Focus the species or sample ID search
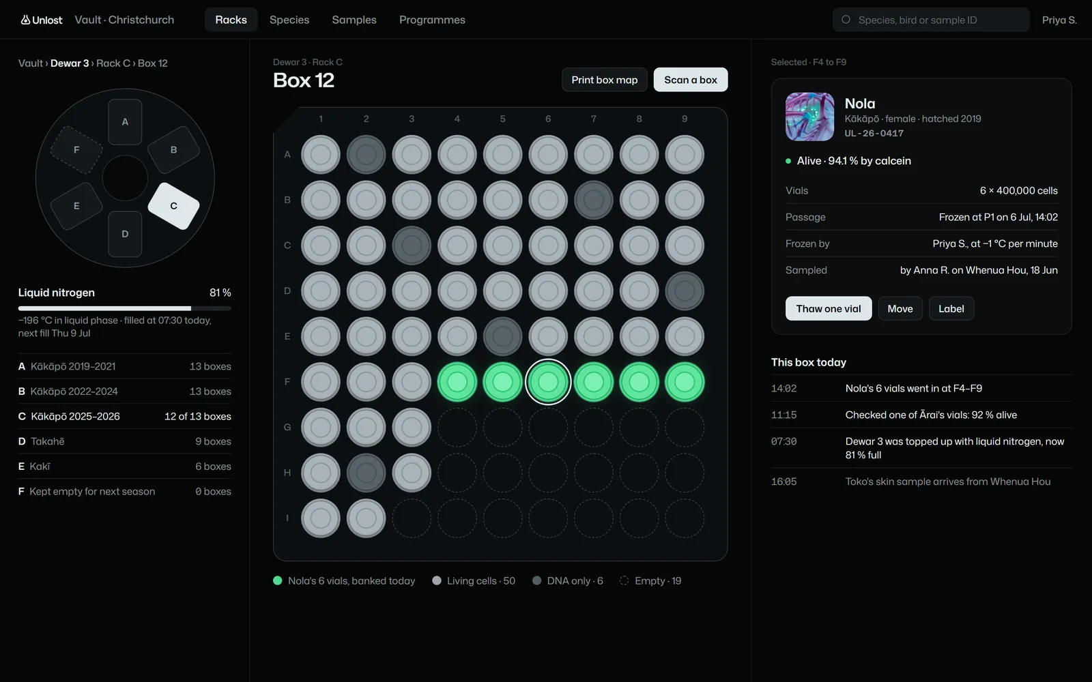 931,20
